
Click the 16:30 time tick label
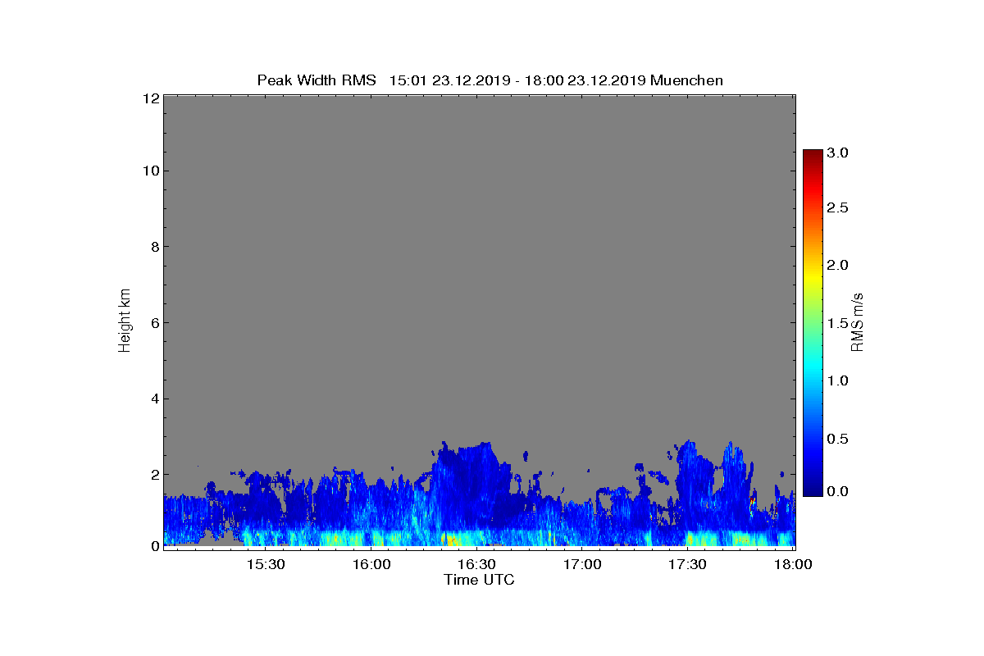(477, 565)
